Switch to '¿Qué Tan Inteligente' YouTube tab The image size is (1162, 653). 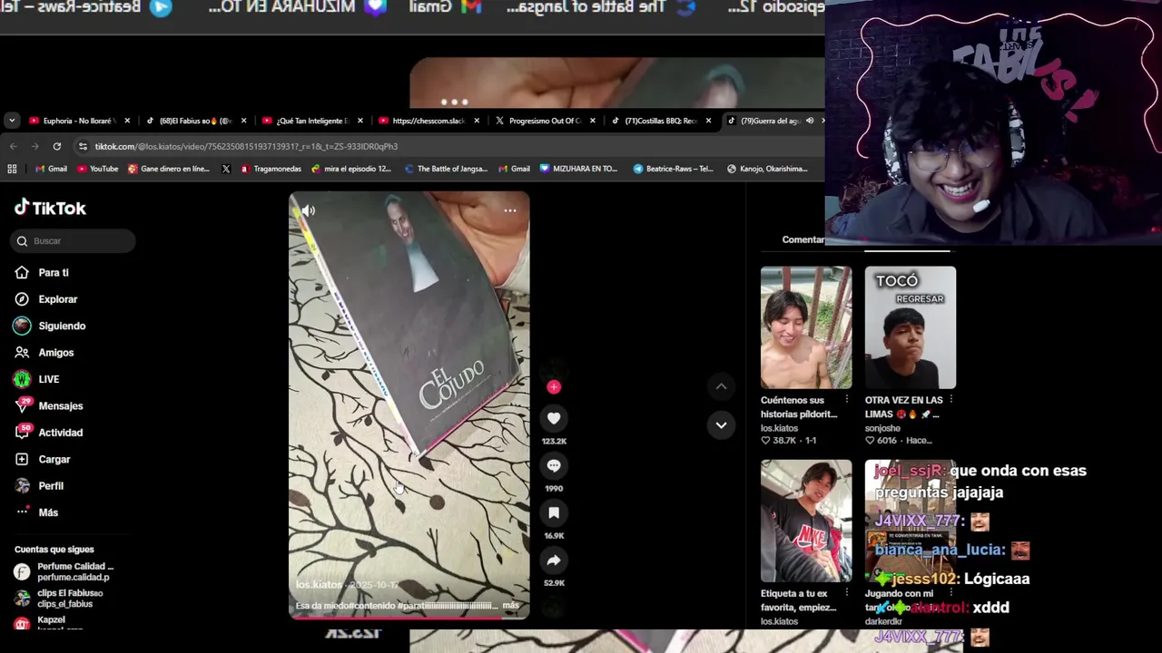click(312, 121)
